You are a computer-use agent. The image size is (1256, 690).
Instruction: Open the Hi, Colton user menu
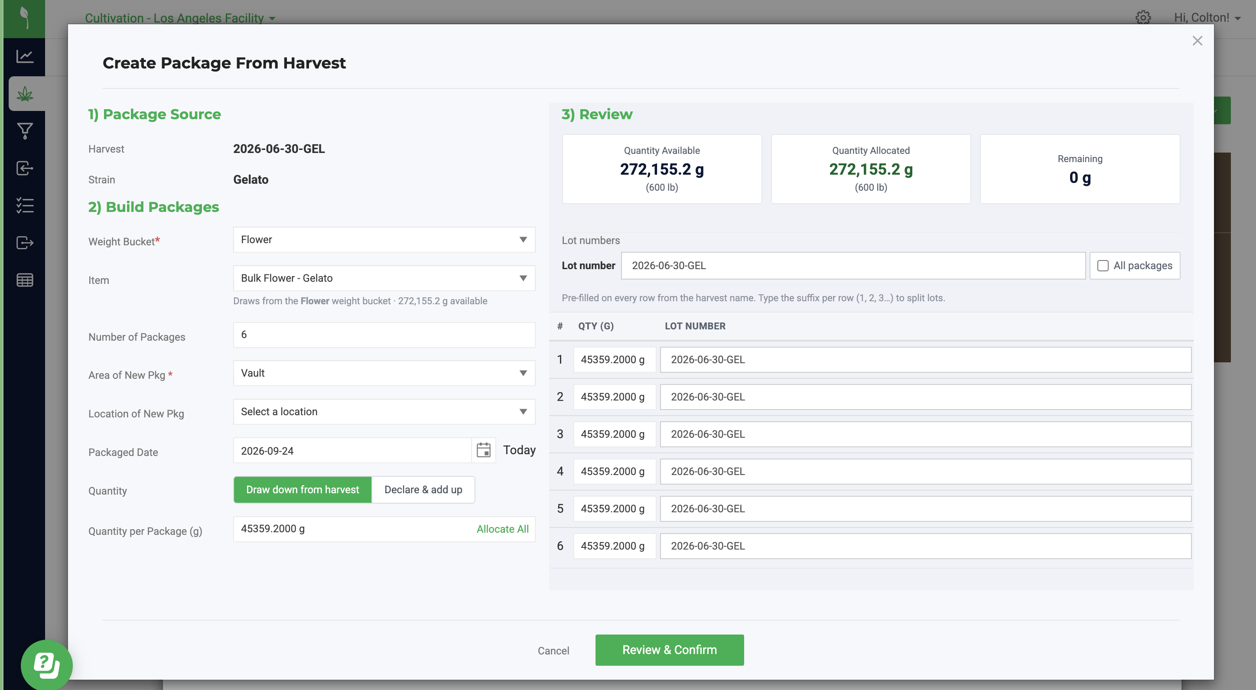click(x=1207, y=18)
